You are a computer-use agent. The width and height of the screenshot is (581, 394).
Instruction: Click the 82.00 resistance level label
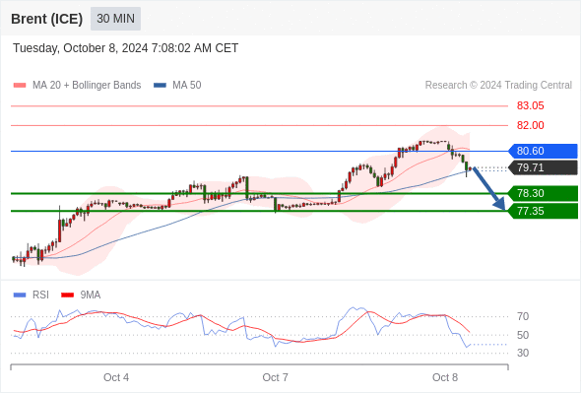click(530, 125)
